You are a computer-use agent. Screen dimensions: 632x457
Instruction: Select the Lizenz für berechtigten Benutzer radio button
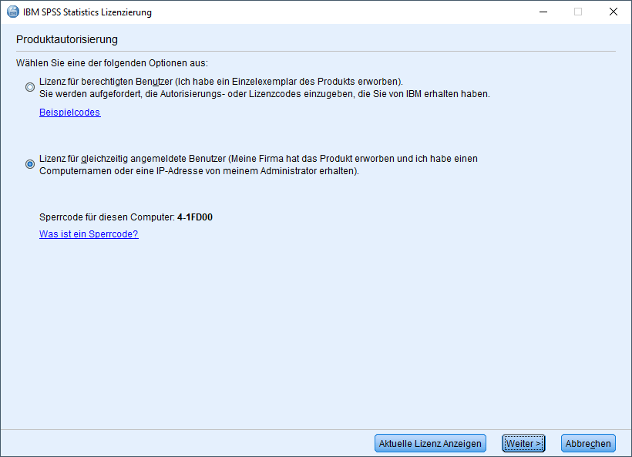tap(30, 87)
